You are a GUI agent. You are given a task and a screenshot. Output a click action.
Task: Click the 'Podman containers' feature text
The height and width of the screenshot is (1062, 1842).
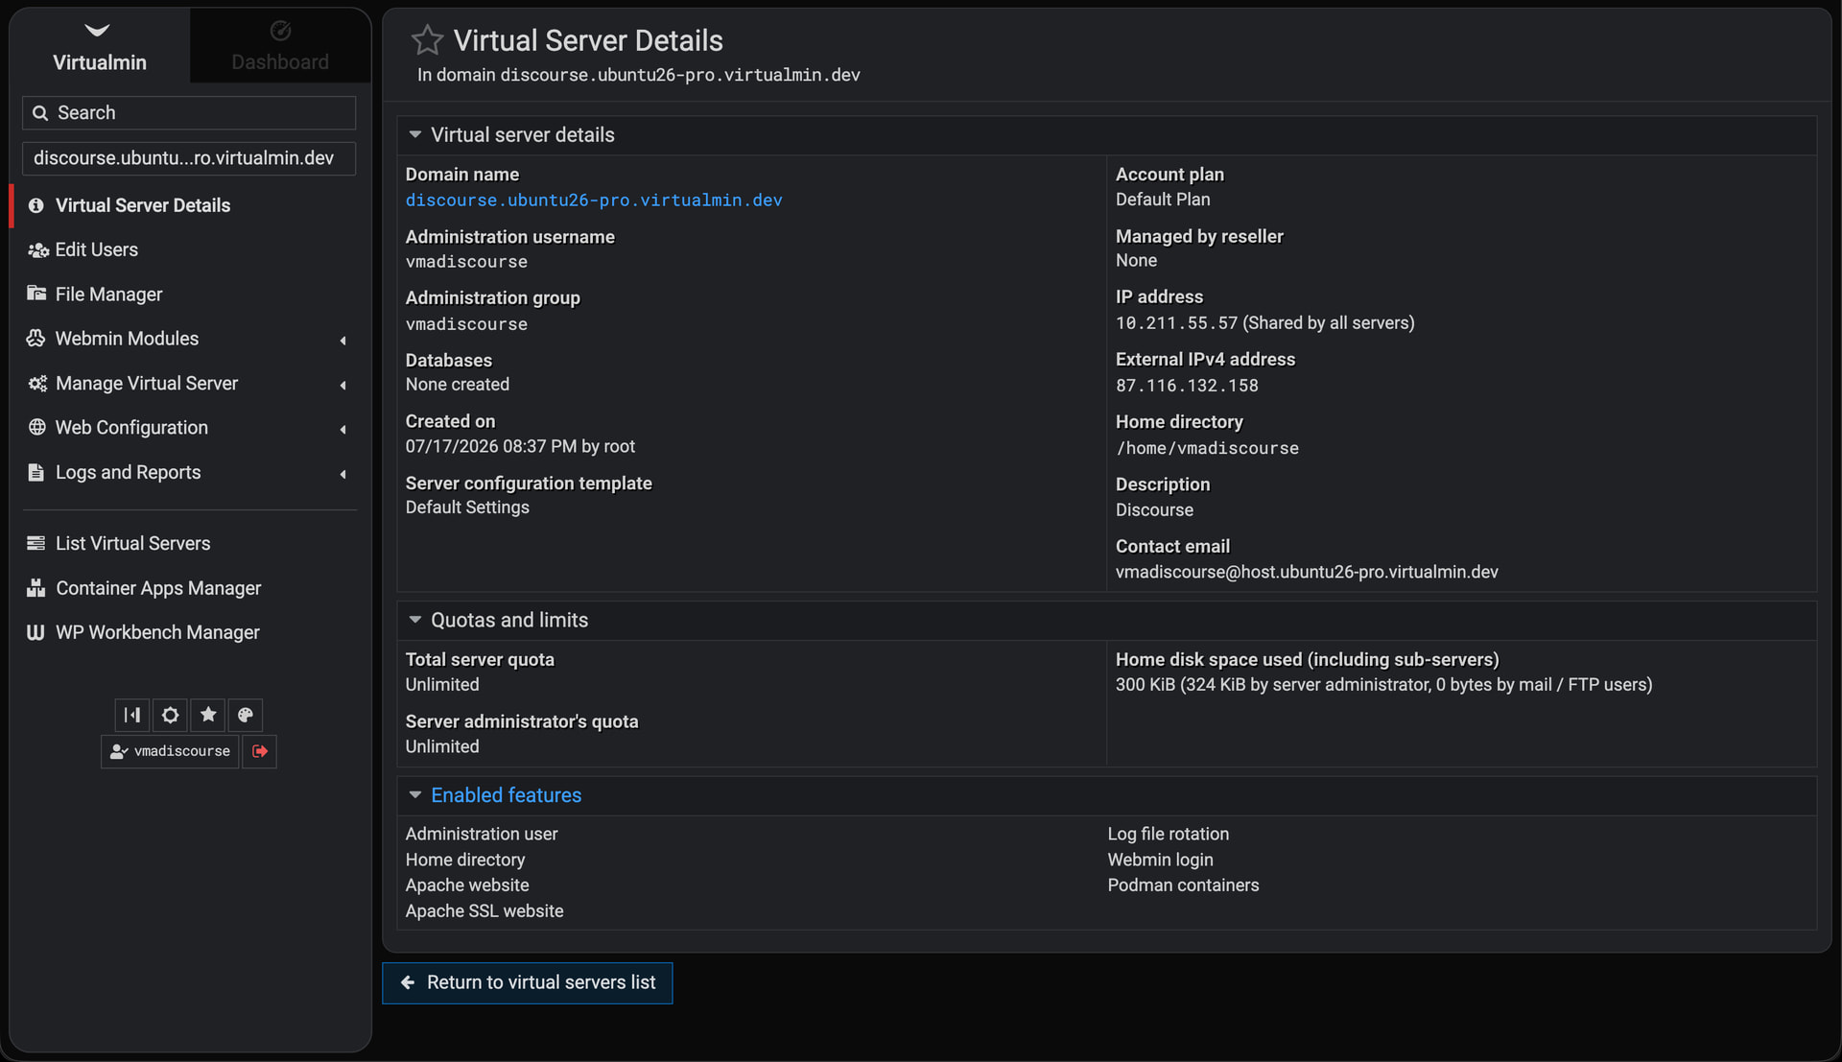click(1183, 885)
